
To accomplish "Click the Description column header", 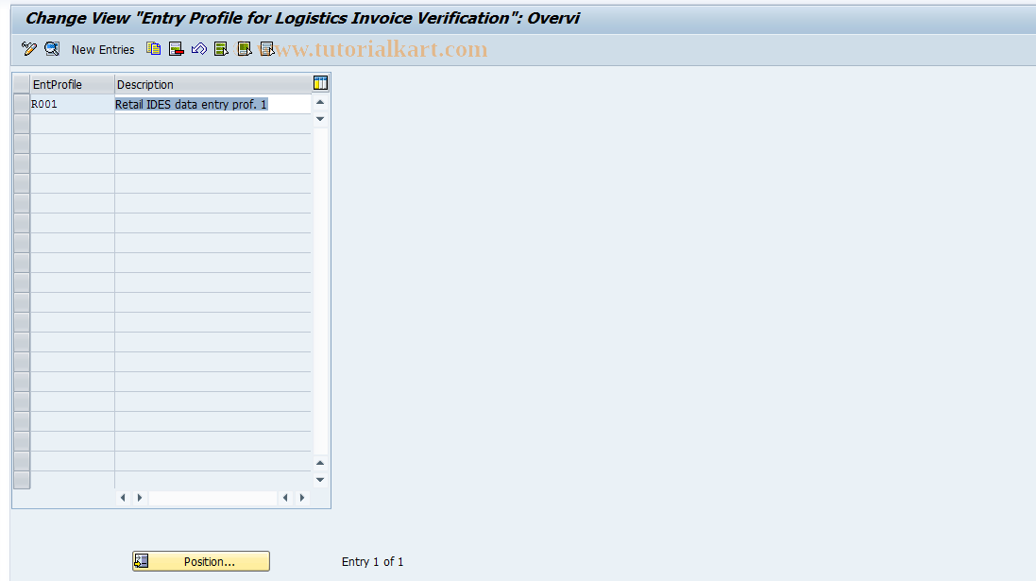I will coord(212,85).
